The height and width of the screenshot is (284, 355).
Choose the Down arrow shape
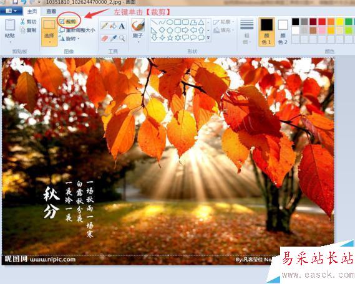(x=154, y=37)
